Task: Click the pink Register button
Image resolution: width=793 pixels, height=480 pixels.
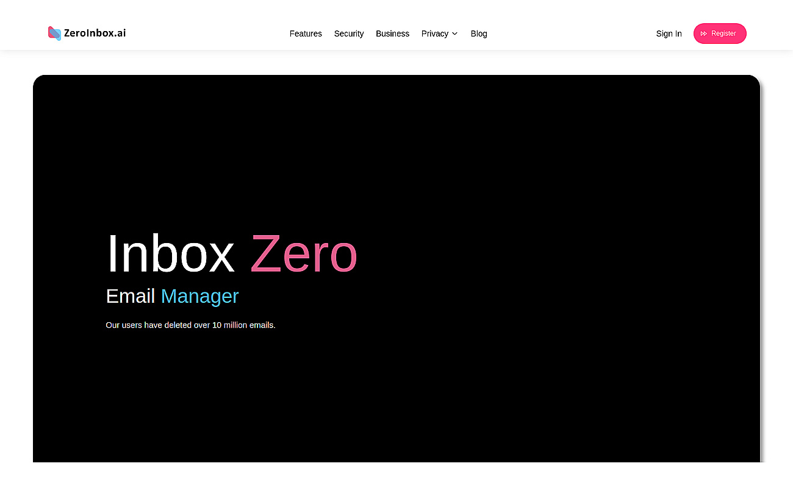Action: (x=720, y=34)
